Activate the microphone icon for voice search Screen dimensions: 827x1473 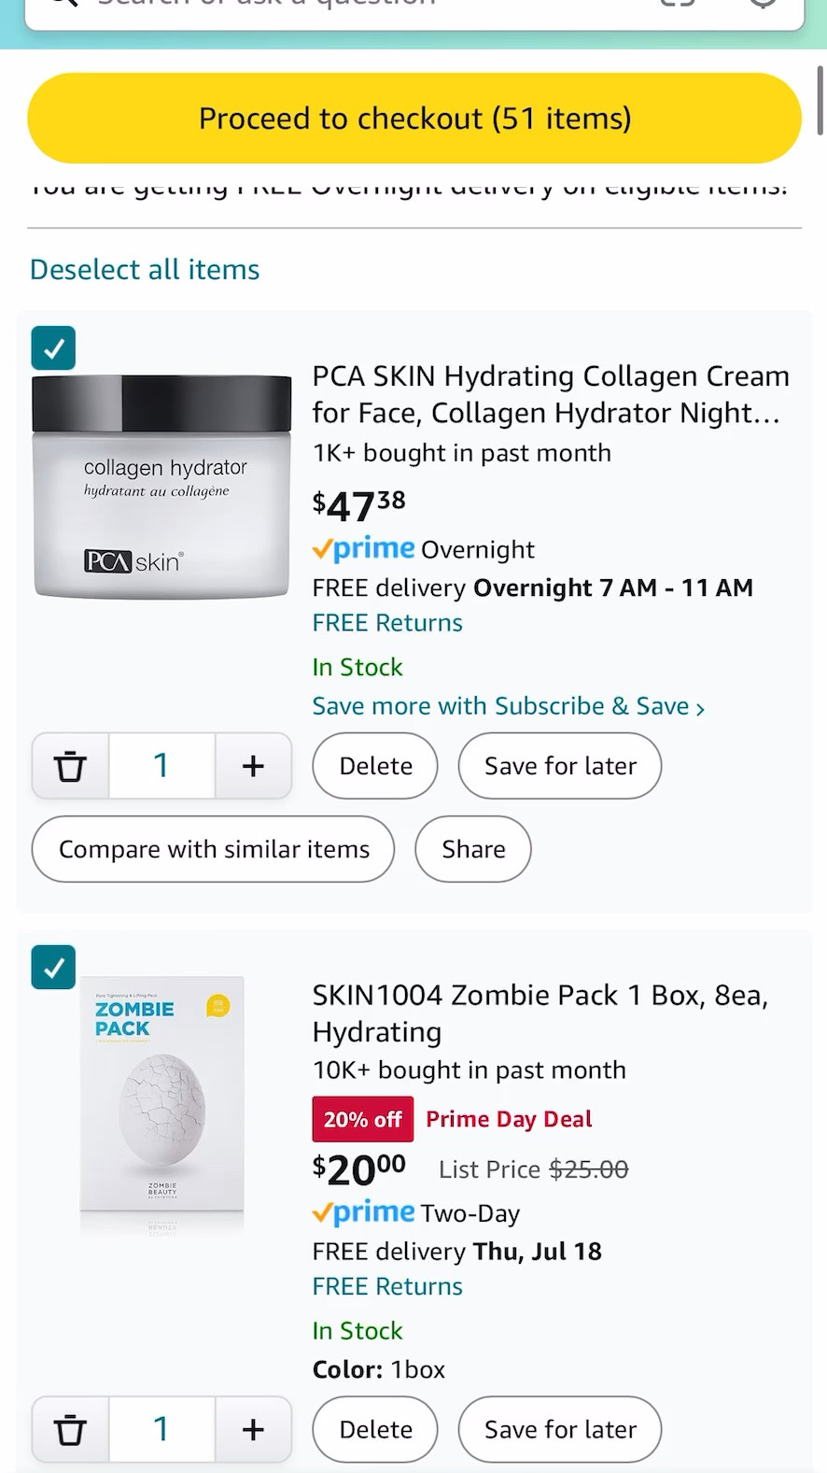tap(763, 5)
